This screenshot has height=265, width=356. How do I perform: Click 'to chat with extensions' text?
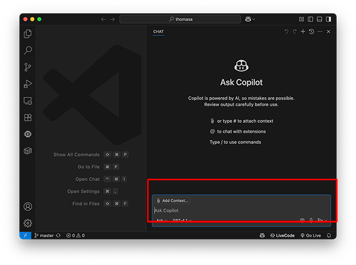[x=241, y=131]
